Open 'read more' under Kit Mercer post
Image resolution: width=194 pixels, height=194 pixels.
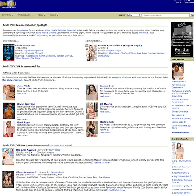105,112
